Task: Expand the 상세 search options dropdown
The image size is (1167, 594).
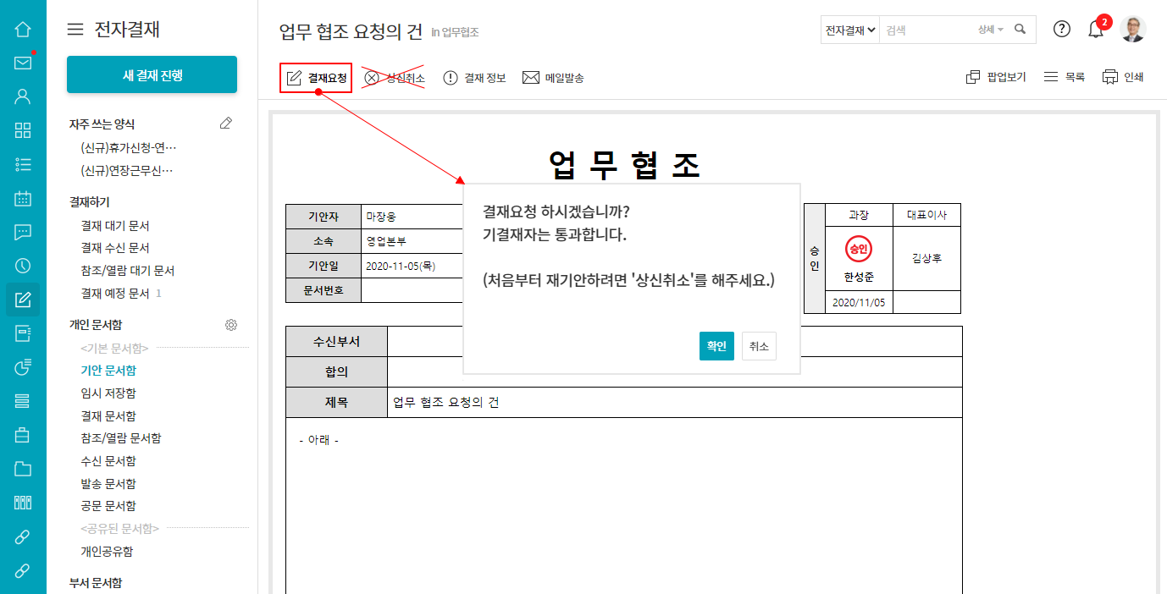Action: (x=990, y=30)
